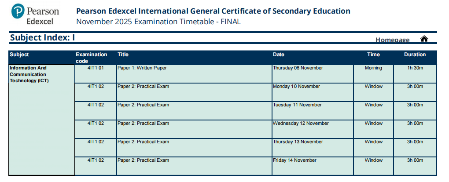449x182 pixels.
Task: Click the Subject Index: I heading
Action: 42,38
